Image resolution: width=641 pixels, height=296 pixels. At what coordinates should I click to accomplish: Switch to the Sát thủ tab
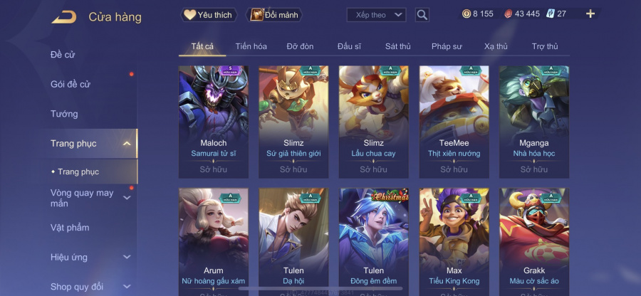[x=397, y=46]
